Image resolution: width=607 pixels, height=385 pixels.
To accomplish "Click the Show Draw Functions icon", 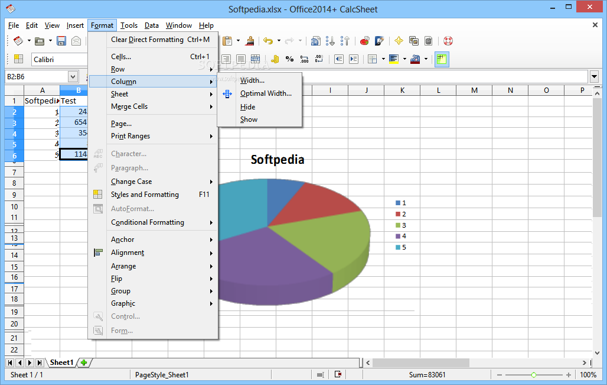I will click(379, 41).
